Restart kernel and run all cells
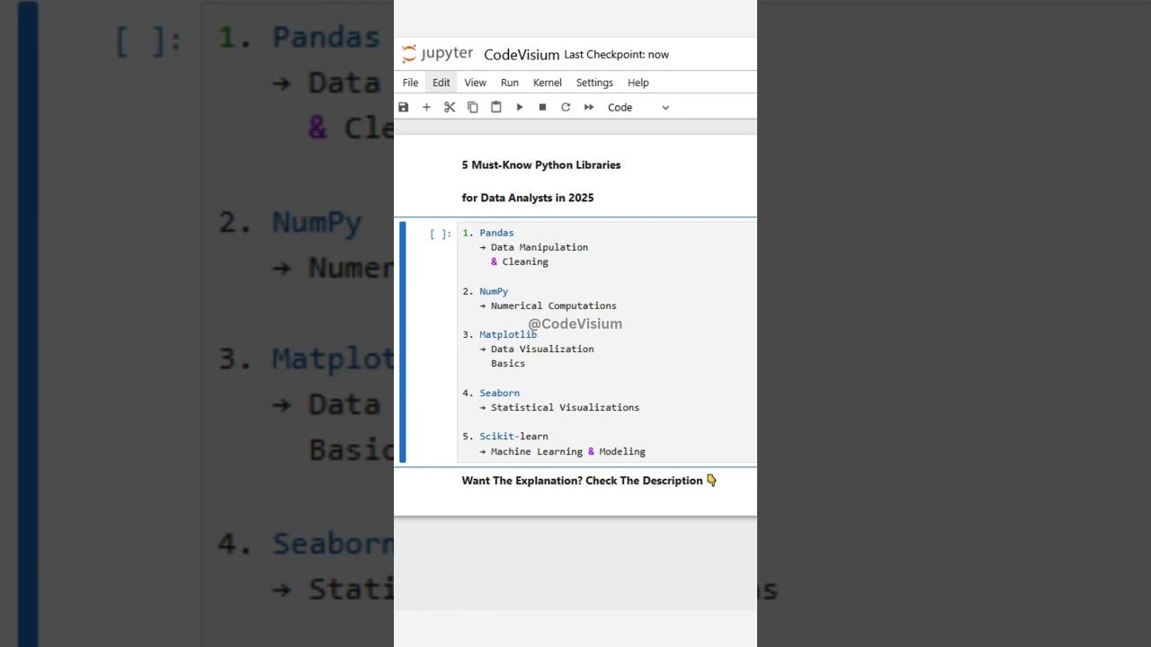The width and height of the screenshot is (1151, 647). [589, 107]
